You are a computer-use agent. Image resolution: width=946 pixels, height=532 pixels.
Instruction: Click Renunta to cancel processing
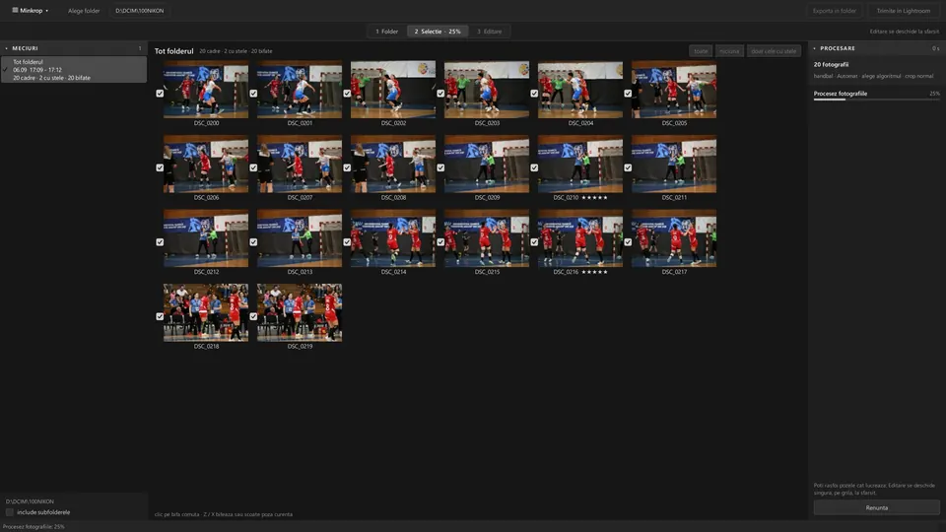click(x=876, y=507)
